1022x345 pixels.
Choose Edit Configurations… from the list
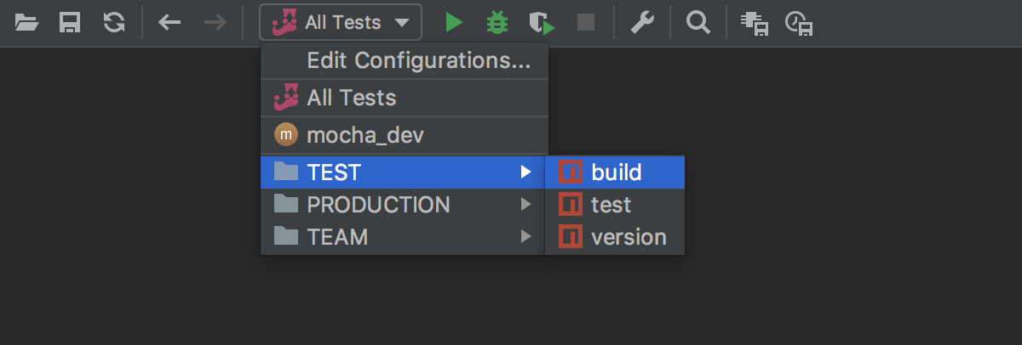pyautogui.click(x=418, y=60)
